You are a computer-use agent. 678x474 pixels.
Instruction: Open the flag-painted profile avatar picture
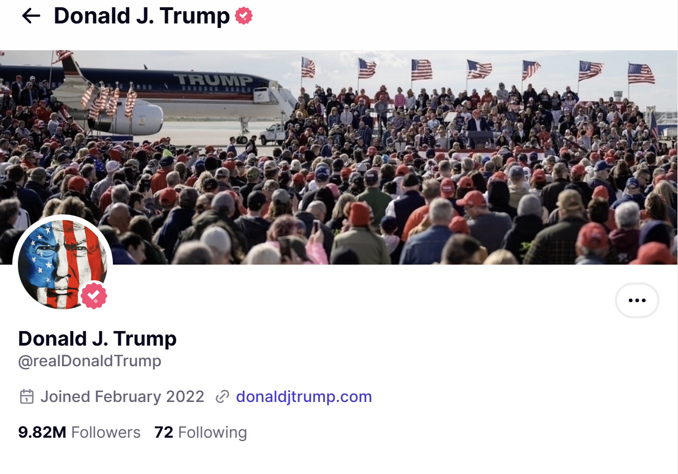pos(63,264)
